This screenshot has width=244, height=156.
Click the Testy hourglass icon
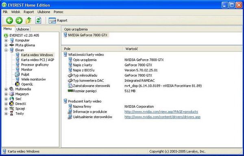[x=12, y=113]
